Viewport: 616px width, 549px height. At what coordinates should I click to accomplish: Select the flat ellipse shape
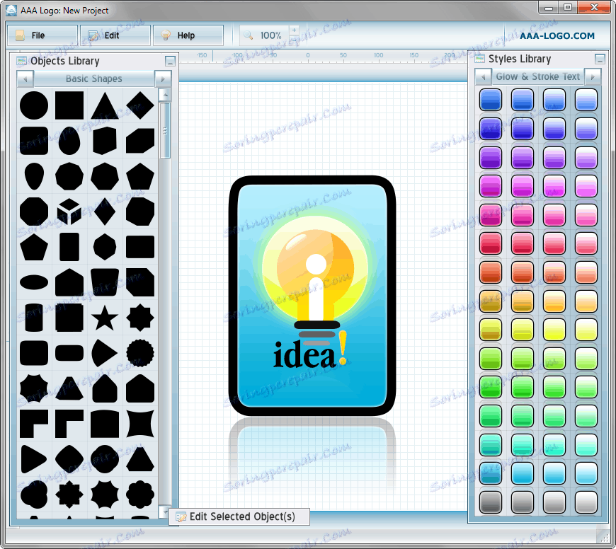pyautogui.click(x=34, y=282)
